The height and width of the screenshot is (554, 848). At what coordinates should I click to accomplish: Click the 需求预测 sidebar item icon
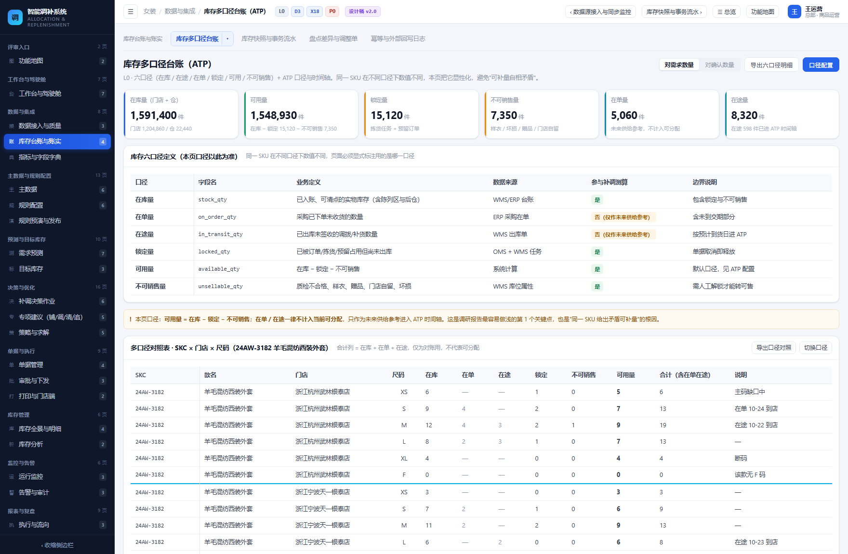click(x=12, y=253)
